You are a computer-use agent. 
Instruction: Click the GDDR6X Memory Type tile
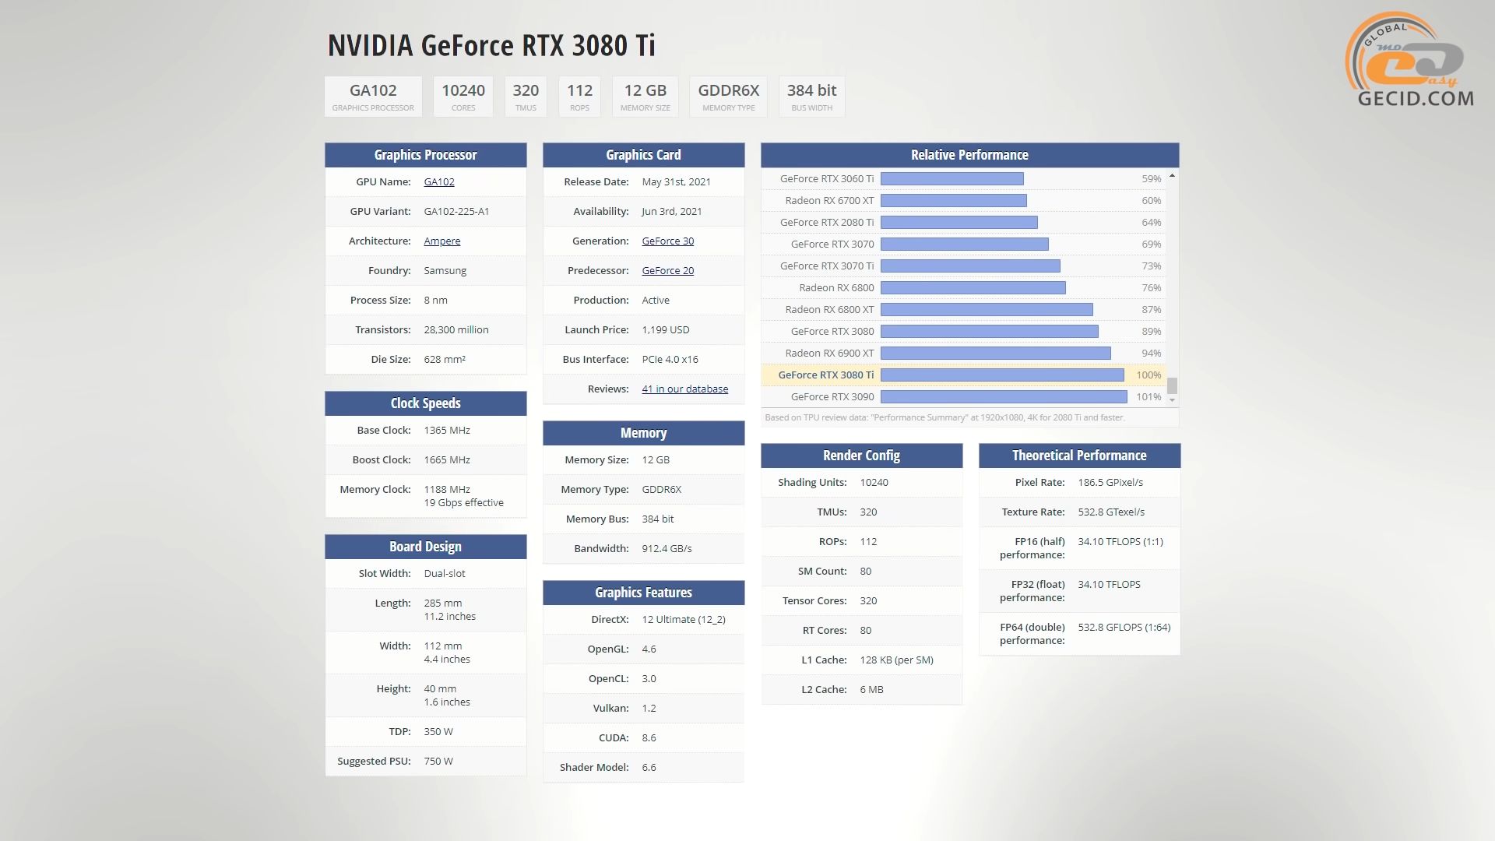[x=728, y=97]
